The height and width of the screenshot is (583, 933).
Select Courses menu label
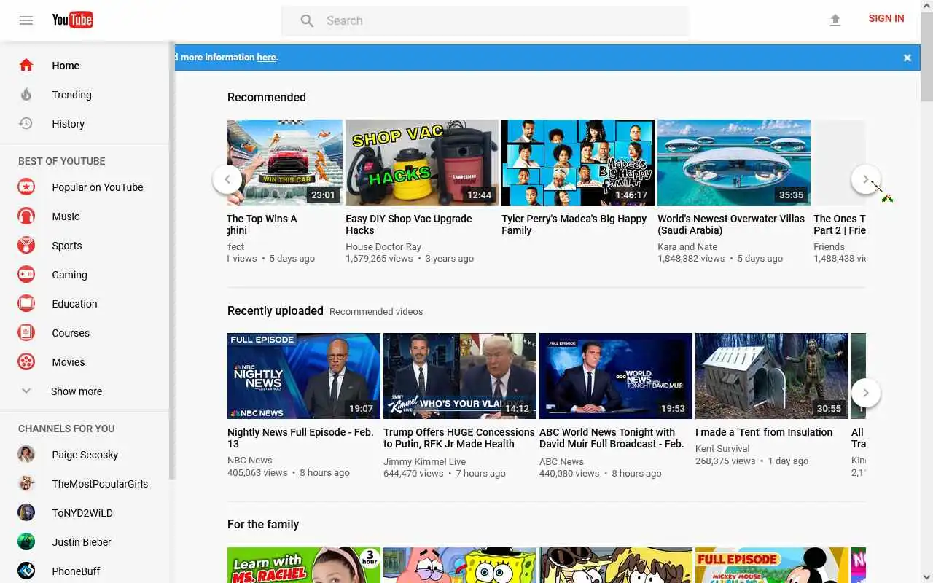click(x=71, y=333)
